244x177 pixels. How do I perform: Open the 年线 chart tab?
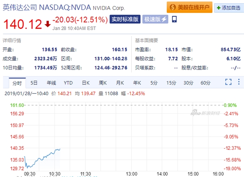51,83
